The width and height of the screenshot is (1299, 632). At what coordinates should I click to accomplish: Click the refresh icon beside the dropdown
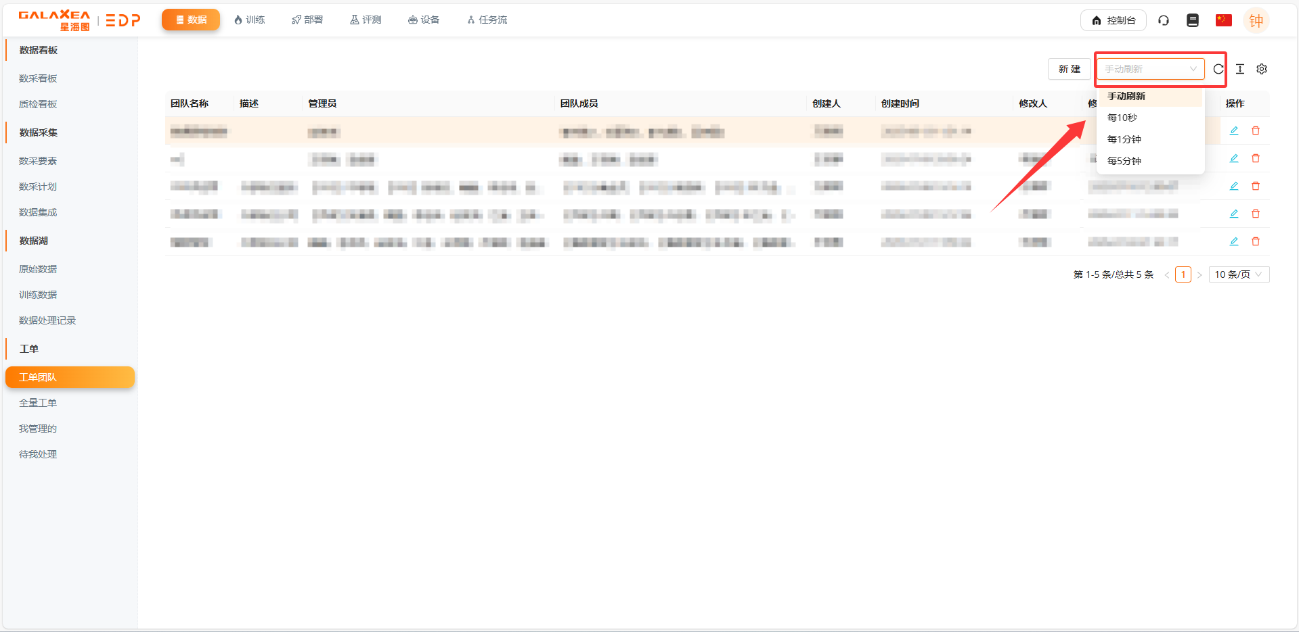(x=1218, y=69)
